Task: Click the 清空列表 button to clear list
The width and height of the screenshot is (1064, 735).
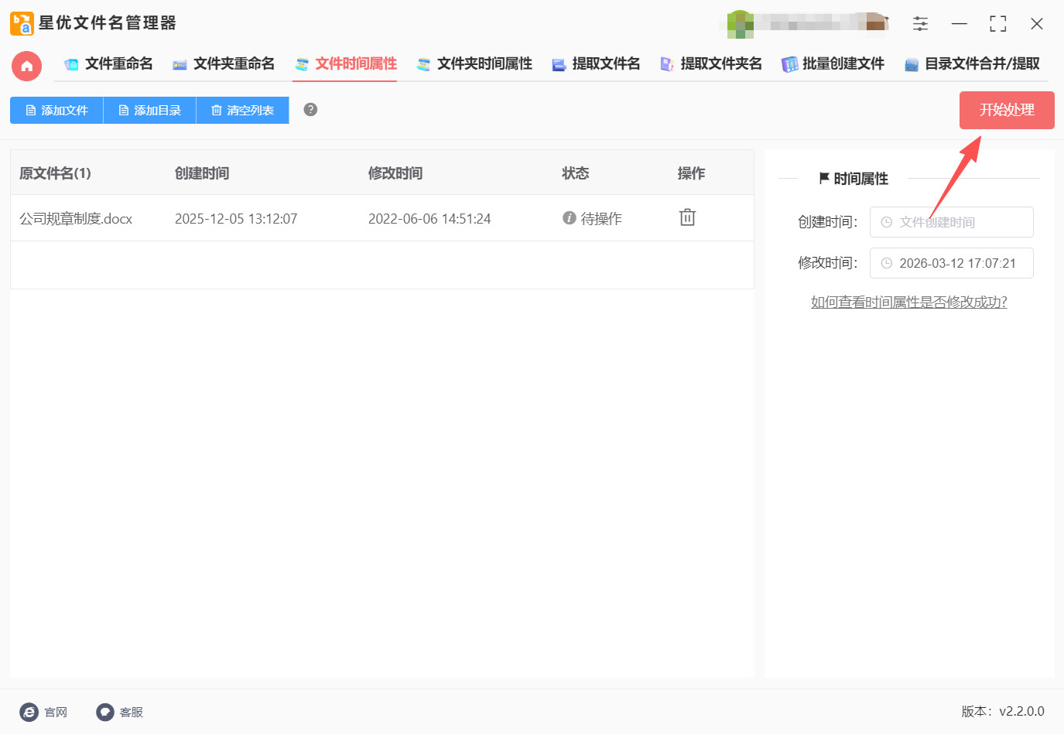Action: coord(242,110)
